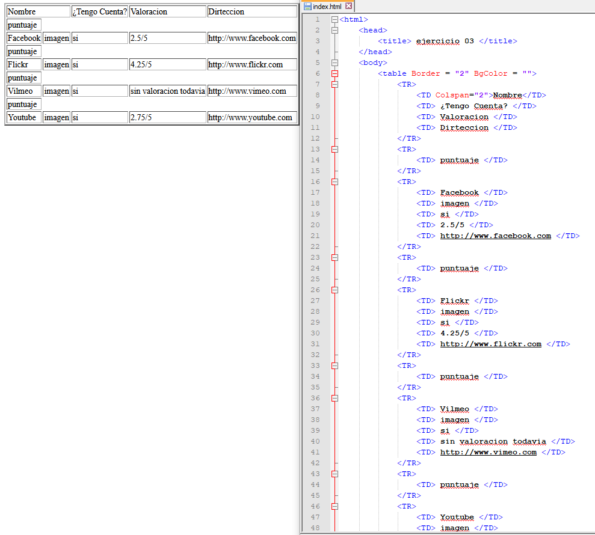The height and width of the screenshot is (535, 595).
Task: Click line number 20 in the editor margin
Action: tap(316, 225)
